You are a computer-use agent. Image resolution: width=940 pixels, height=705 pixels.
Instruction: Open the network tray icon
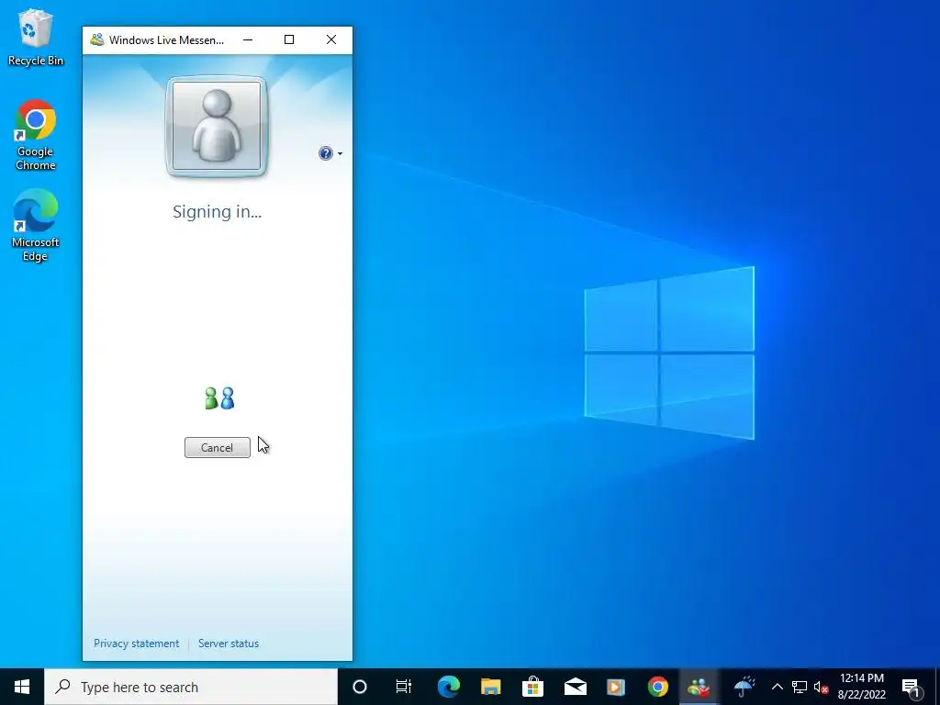pyautogui.click(x=800, y=687)
